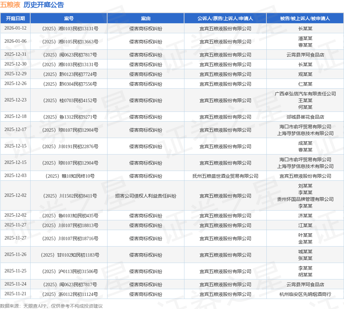Click defendant 叶某某
This screenshot has width=344, height=309.
pos(305,235)
